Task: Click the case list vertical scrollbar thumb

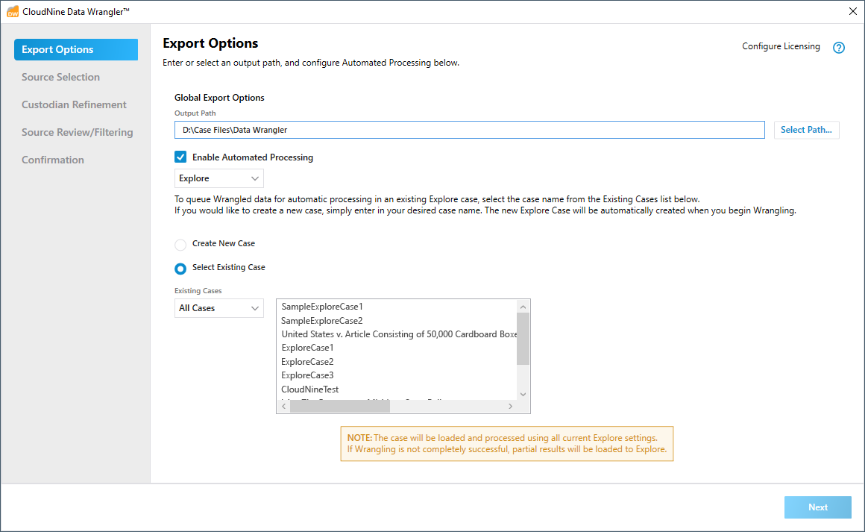Action: (523, 339)
